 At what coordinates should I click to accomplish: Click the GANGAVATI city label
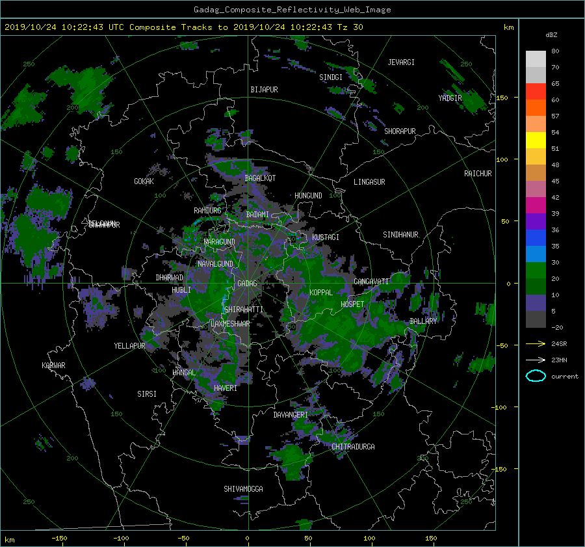coord(371,281)
